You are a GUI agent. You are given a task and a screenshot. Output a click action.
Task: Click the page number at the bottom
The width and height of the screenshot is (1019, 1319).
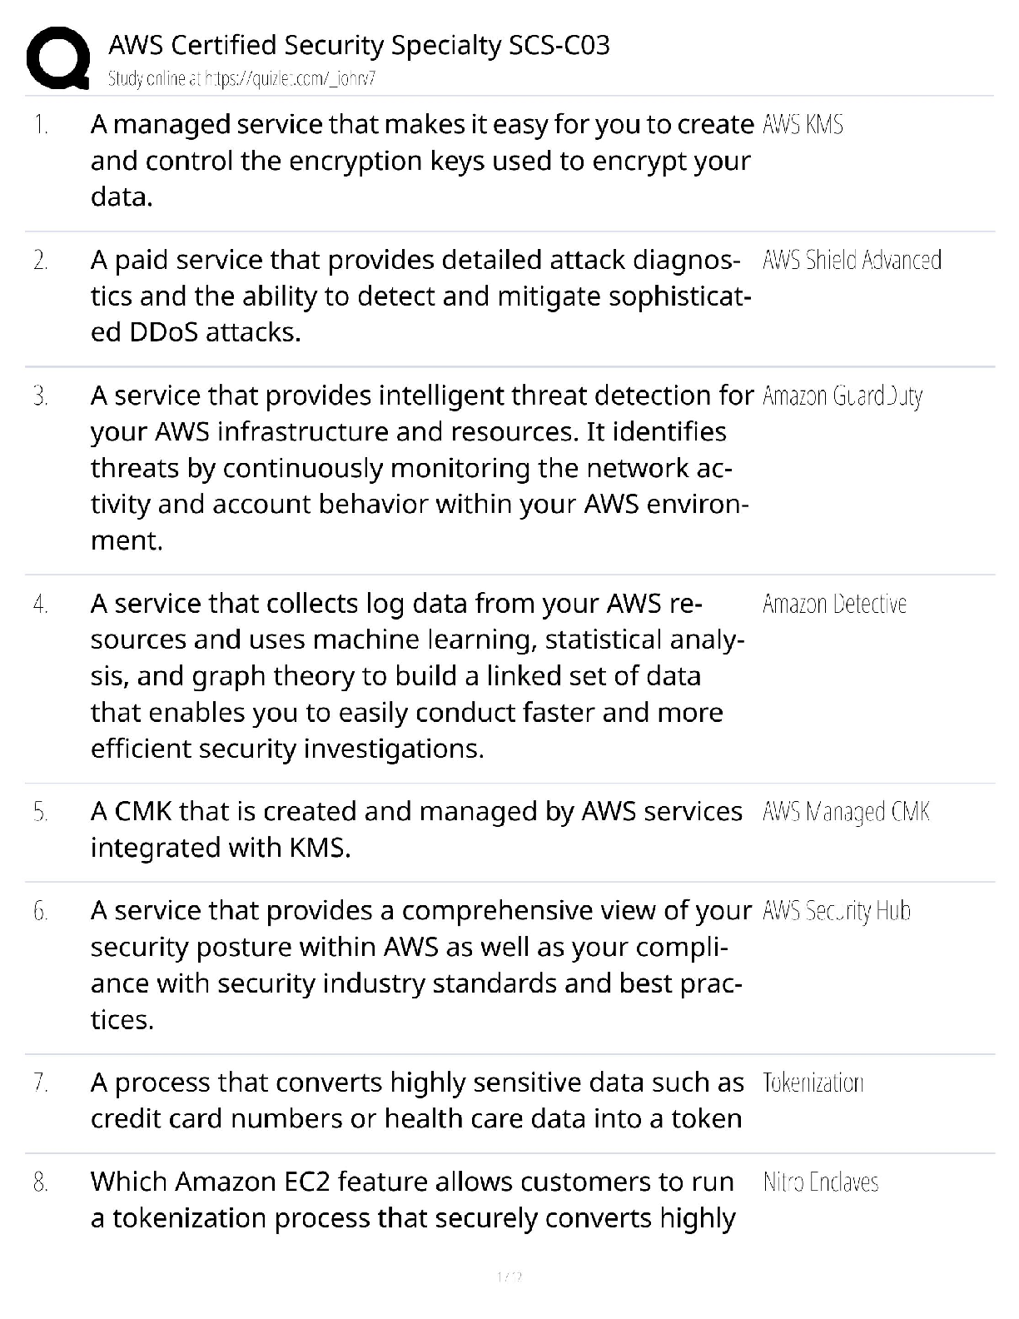coord(509,1276)
